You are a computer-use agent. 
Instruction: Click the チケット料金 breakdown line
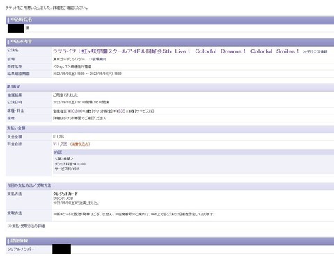(70, 164)
